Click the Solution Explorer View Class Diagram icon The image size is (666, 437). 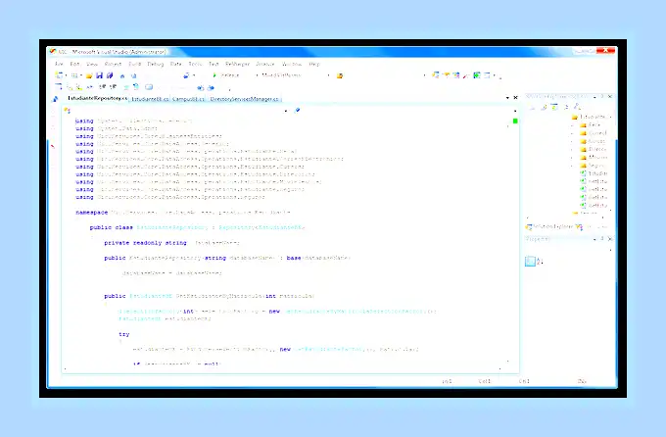tap(577, 107)
